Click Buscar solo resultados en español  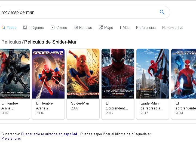pyautogui.click(x=49, y=134)
